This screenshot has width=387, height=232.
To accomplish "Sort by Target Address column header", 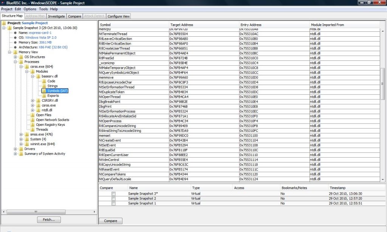I will click(x=204, y=25).
